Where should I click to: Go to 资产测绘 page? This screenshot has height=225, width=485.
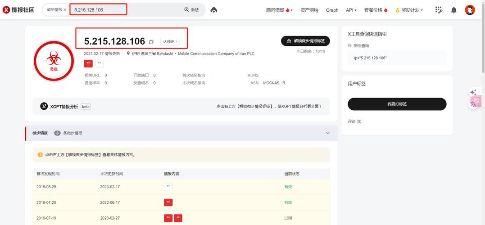309,10
